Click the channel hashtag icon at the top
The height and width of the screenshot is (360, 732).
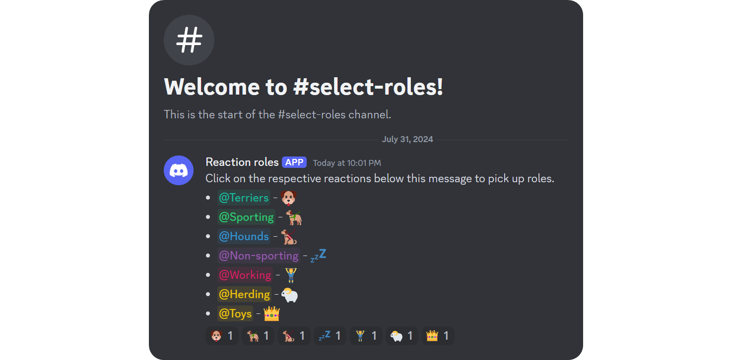coord(189,40)
